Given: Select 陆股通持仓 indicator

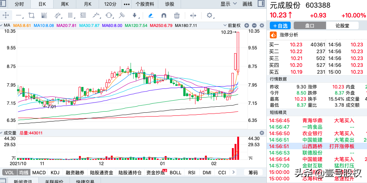Looking at the screenshot, I should click(130, 172).
